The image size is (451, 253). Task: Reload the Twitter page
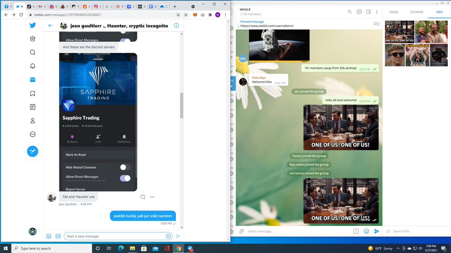click(x=21, y=15)
